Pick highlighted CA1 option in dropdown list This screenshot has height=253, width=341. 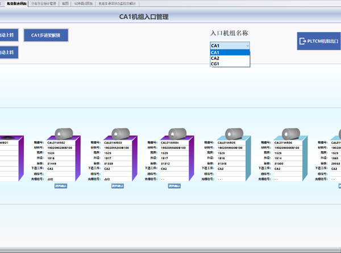click(230, 52)
